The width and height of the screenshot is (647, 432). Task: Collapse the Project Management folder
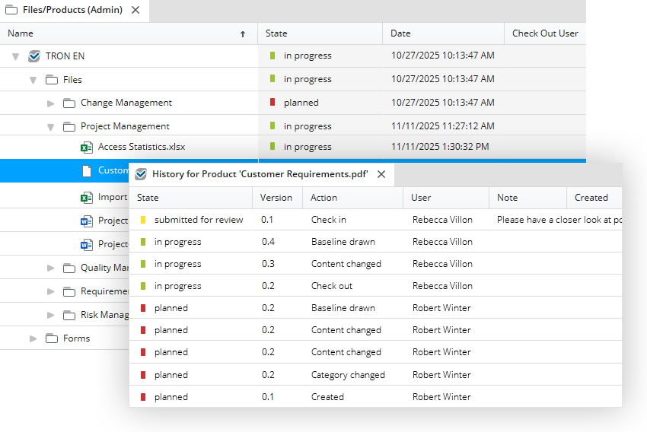click(x=51, y=127)
